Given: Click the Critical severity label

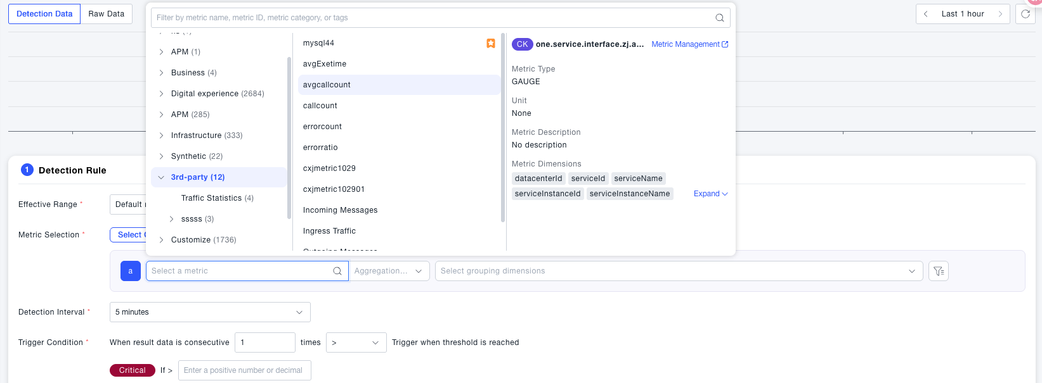Looking at the screenshot, I should coord(133,370).
